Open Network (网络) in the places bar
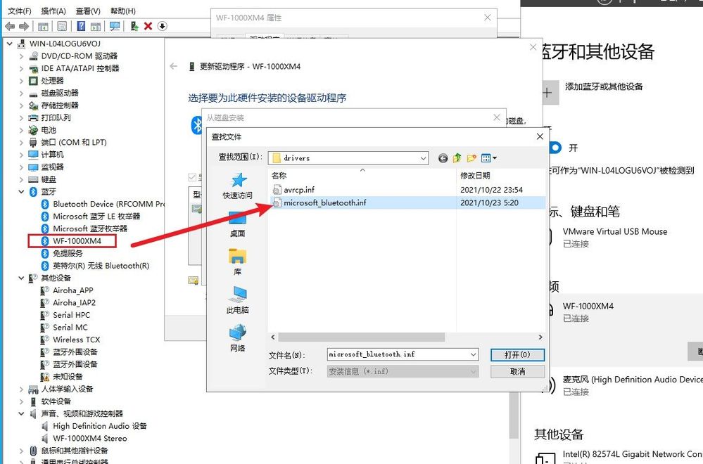This screenshot has width=703, height=464. (x=238, y=339)
